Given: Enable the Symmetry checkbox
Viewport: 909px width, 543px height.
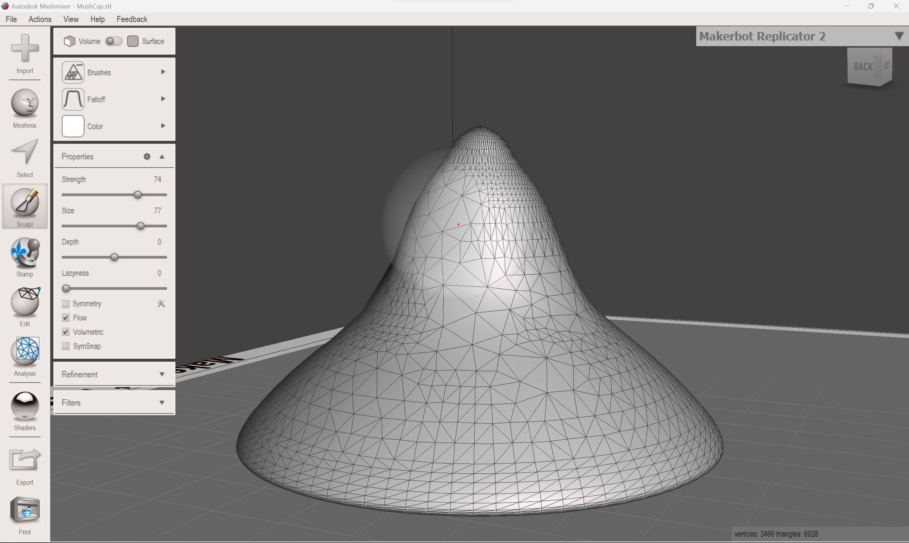Looking at the screenshot, I should [x=66, y=303].
